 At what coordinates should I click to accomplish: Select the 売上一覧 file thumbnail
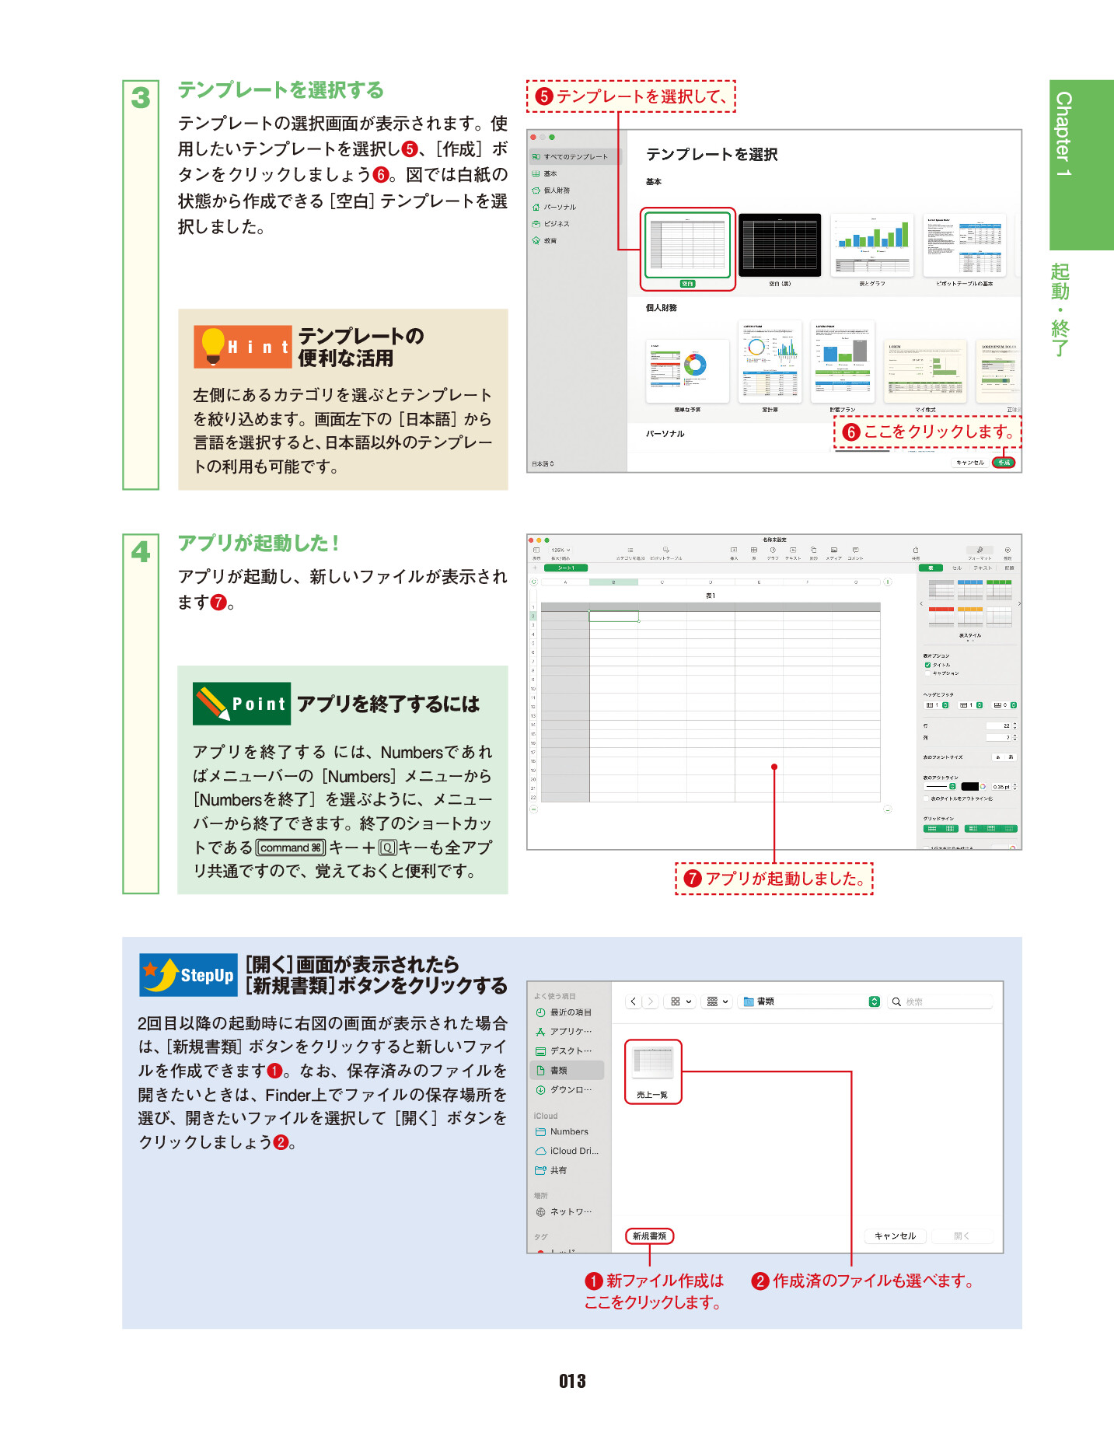pyautogui.click(x=653, y=1071)
